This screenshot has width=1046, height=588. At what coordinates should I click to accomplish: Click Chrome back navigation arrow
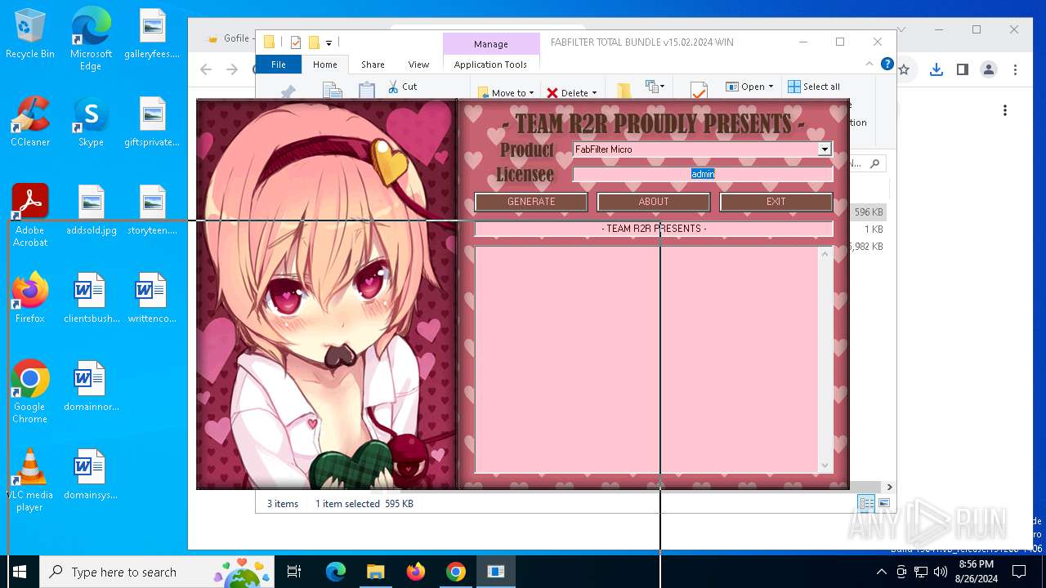tap(207, 69)
